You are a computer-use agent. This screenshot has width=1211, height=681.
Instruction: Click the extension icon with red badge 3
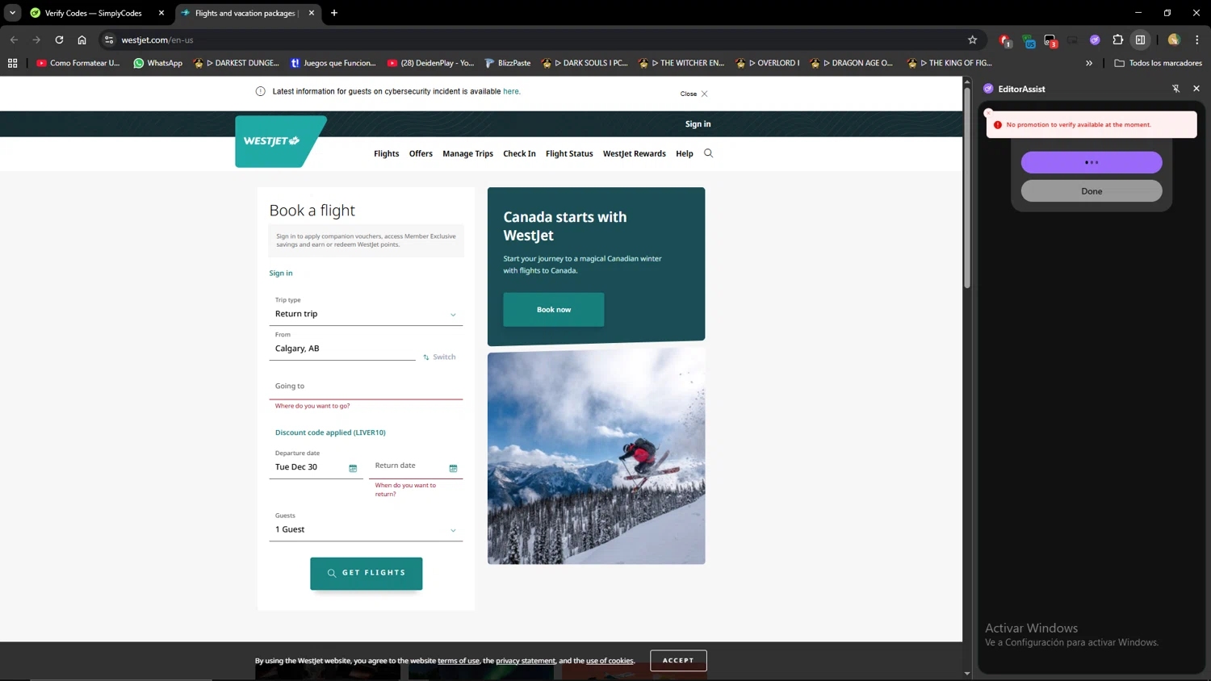point(1050,40)
